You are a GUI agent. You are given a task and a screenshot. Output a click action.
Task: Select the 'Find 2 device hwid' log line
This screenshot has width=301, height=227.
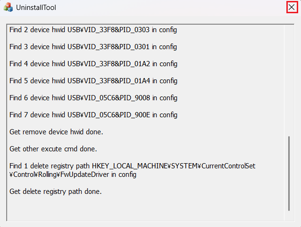[x=93, y=30]
